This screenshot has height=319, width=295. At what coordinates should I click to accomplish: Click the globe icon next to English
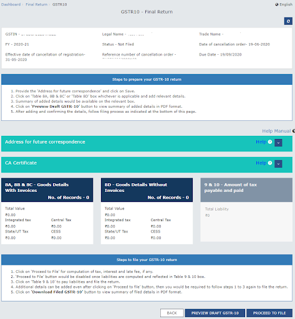pyautogui.click(x=277, y=4)
